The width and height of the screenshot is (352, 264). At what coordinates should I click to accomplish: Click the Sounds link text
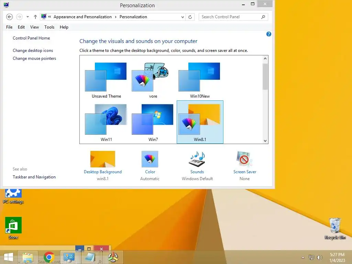point(197,172)
